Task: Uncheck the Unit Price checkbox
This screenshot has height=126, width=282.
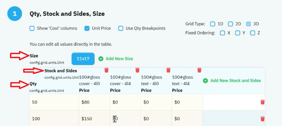Action: point(87,28)
